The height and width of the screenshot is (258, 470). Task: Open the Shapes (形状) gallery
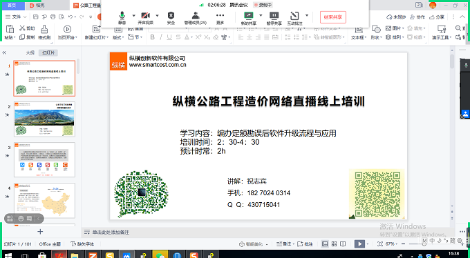click(376, 32)
